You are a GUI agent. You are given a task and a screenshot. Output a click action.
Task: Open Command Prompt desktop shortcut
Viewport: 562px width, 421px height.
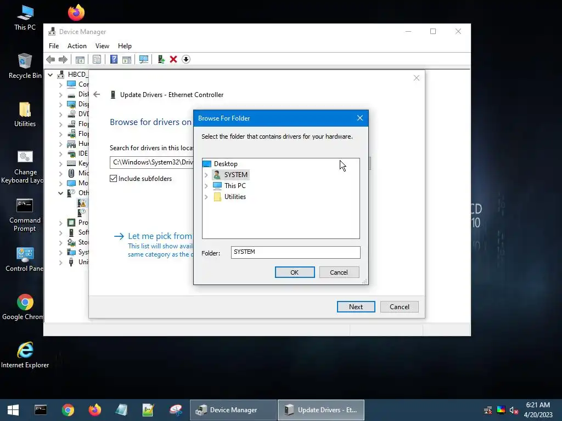(25, 215)
